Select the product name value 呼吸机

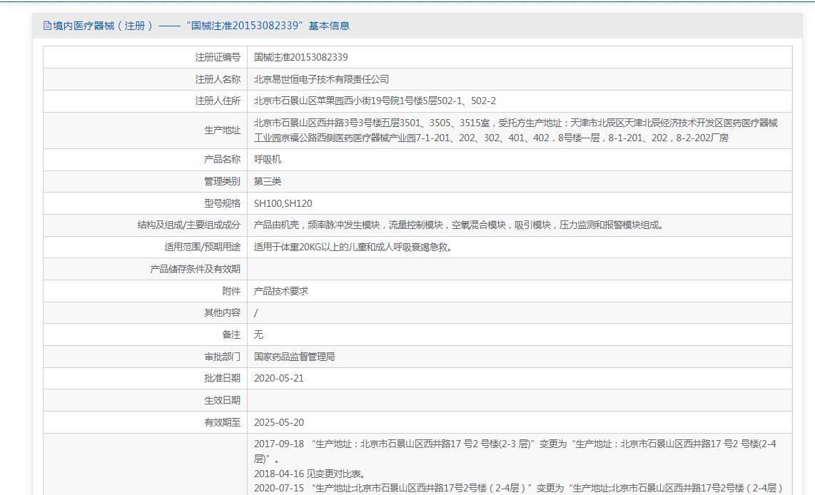268,160
